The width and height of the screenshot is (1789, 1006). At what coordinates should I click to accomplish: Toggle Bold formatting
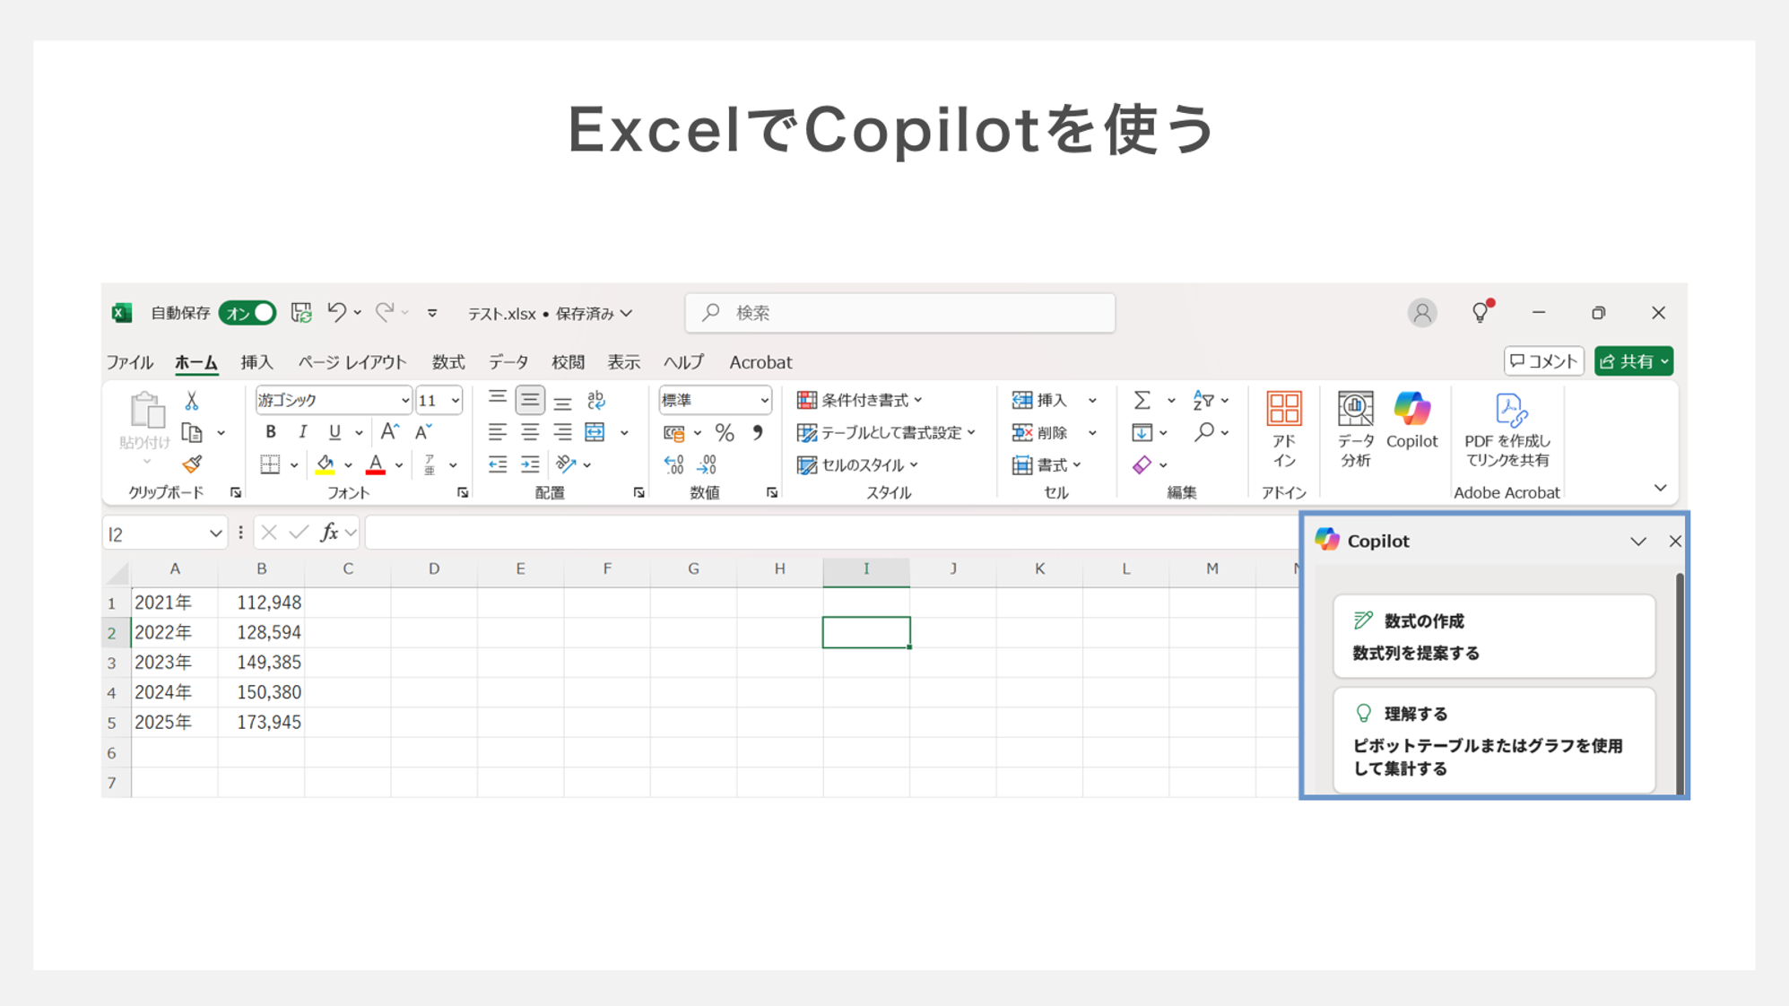(270, 432)
